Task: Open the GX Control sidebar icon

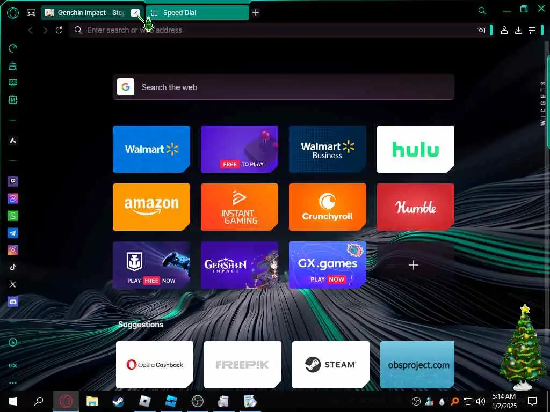Action: [13, 48]
